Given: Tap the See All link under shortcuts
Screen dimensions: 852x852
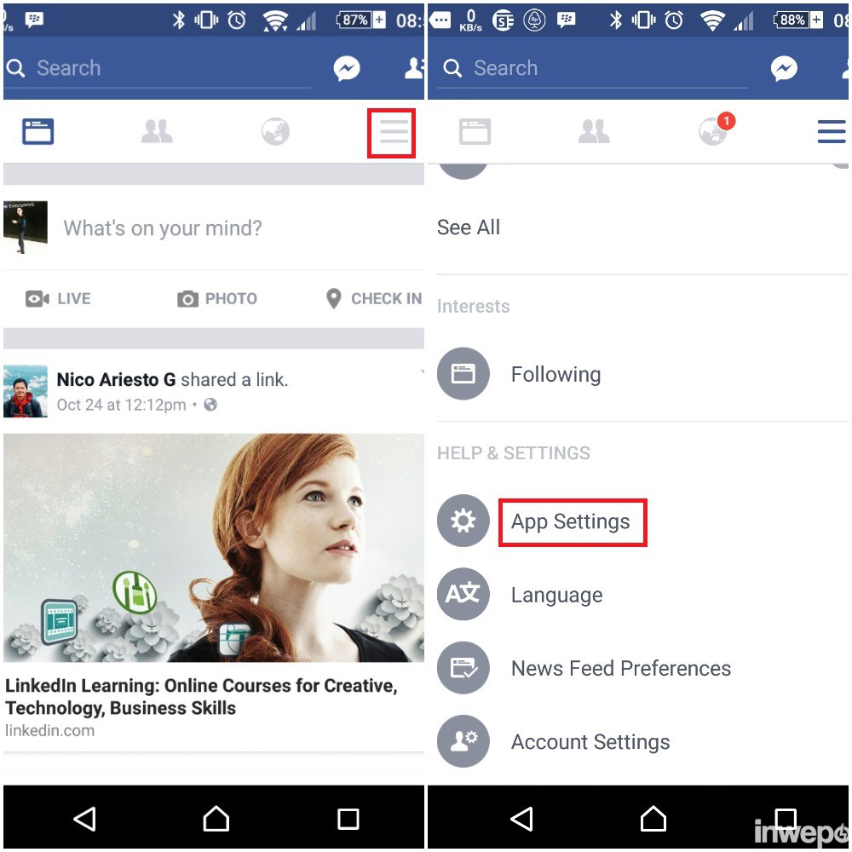Looking at the screenshot, I should pyautogui.click(x=468, y=227).
